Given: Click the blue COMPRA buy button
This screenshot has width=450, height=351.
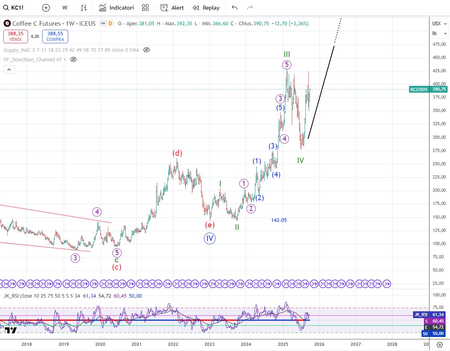Looking at the screenshot, I should [x=55, y=37].
